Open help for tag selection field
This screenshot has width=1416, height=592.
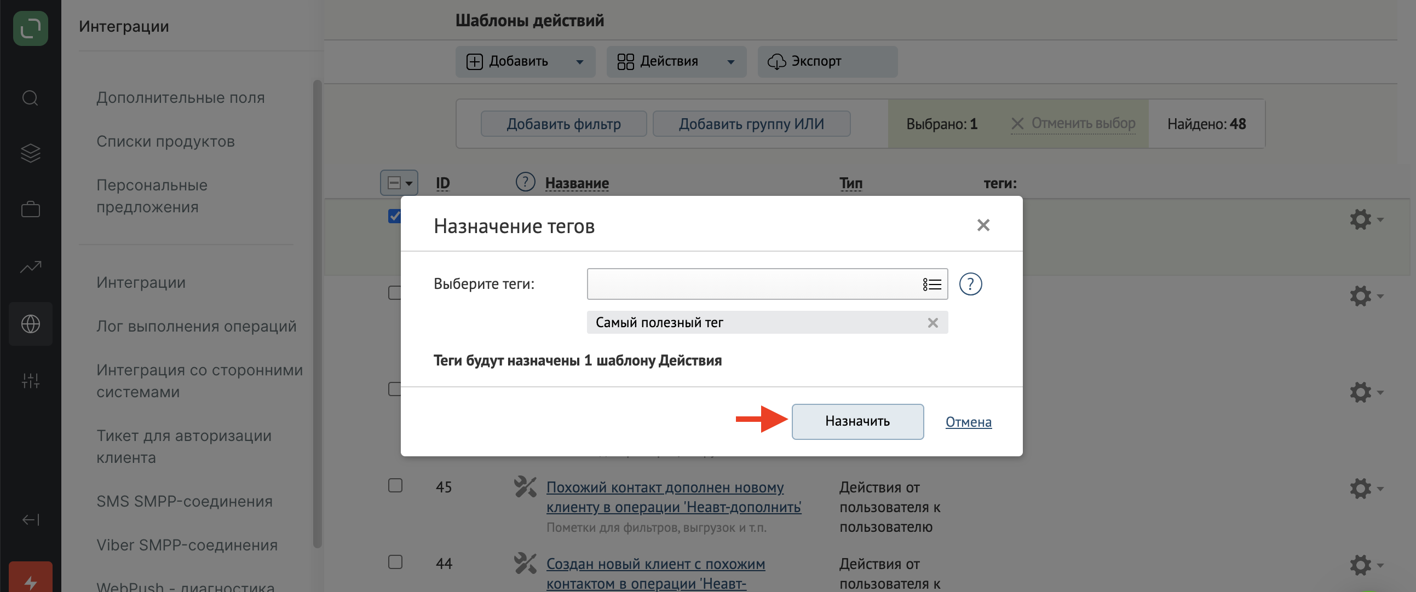coord(970,284)
